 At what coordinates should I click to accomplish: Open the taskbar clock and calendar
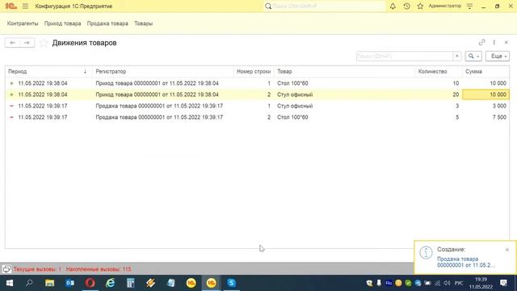(x=481, y=283)
